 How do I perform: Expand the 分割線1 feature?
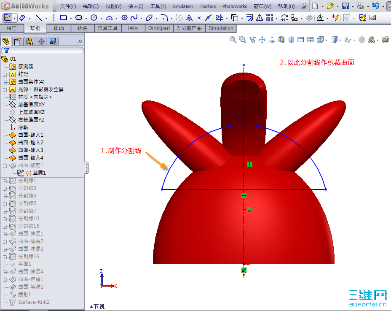click(x=5, y=181)
